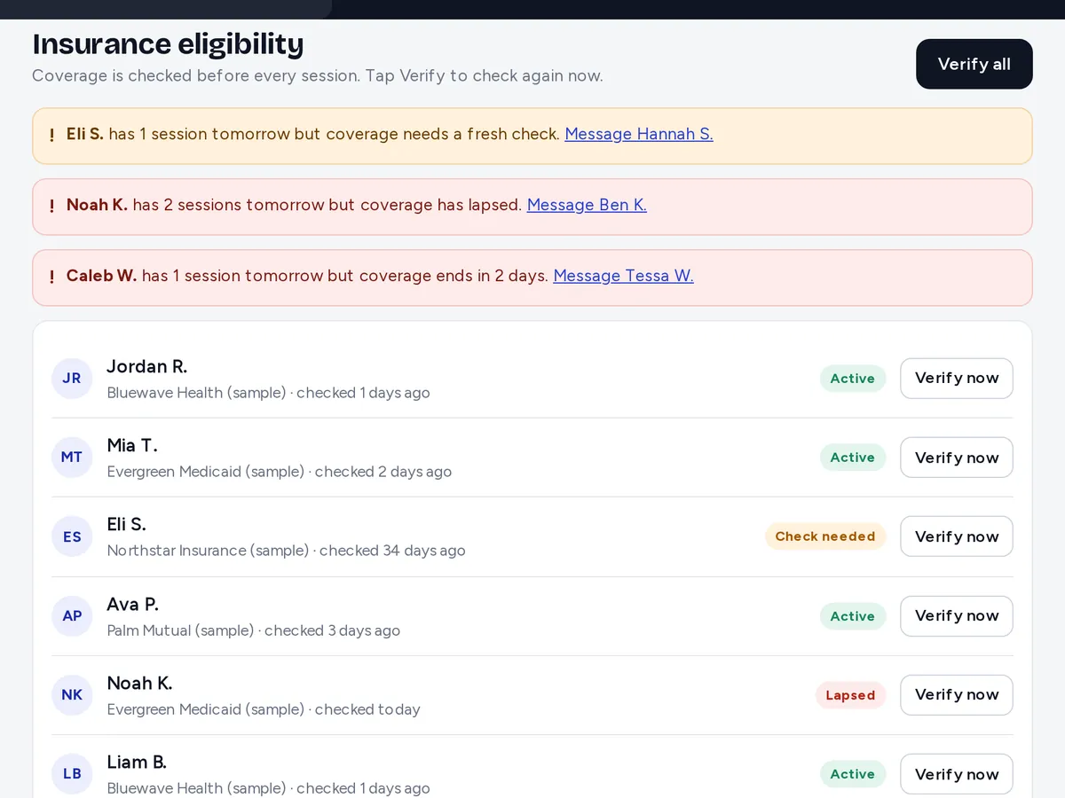Click 'Palm Mutual (sample) · checked 3 days ago'
The image size is (1065, 798).
[x=253, y=630]
